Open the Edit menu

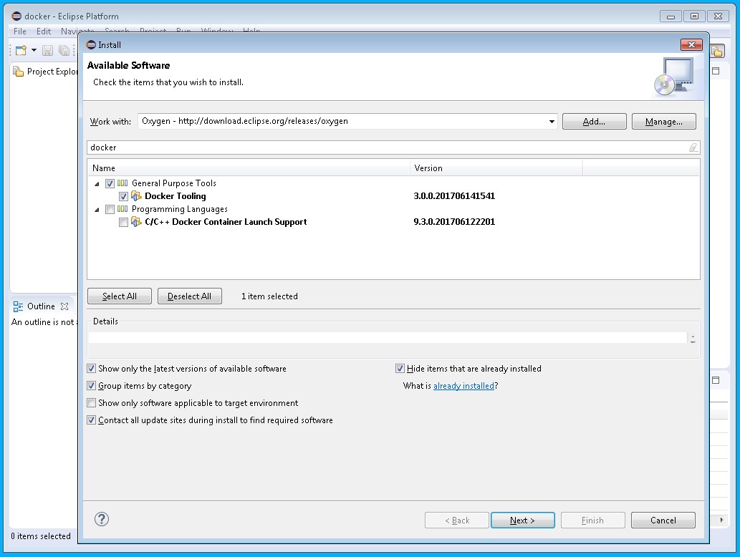point(44,32)
